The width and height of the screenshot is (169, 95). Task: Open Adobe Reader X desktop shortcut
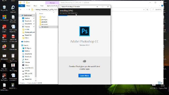(4, 38)
